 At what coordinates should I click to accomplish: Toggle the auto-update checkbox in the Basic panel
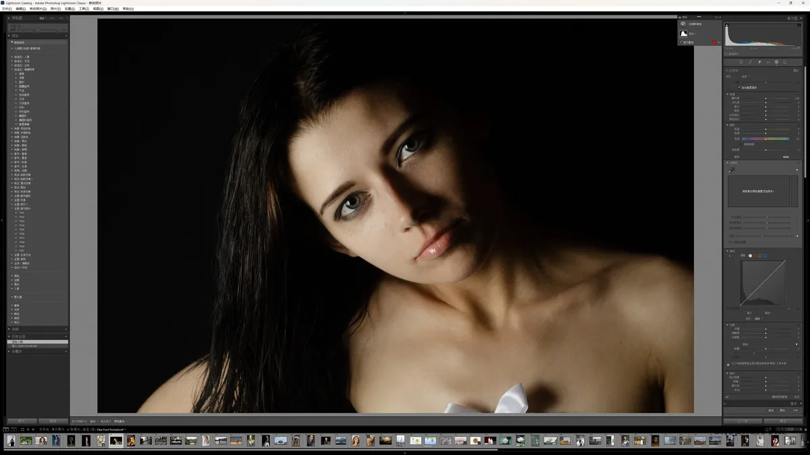738,88
